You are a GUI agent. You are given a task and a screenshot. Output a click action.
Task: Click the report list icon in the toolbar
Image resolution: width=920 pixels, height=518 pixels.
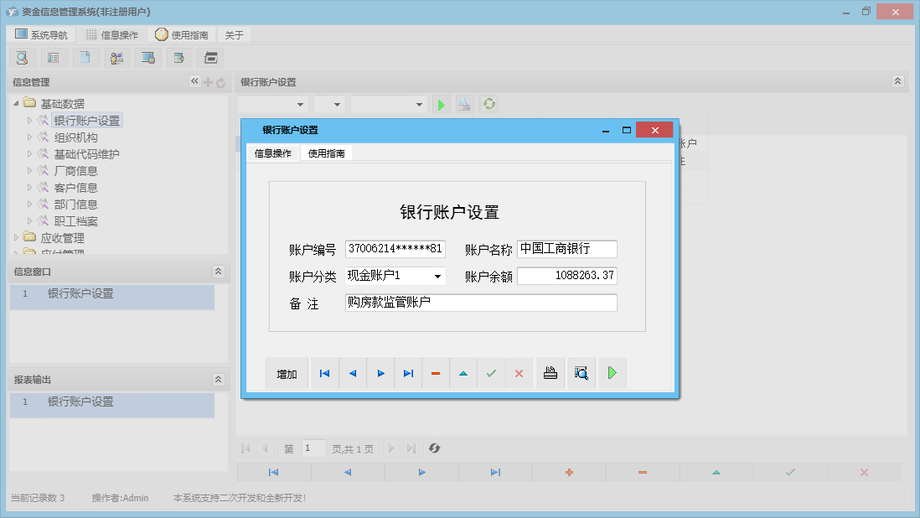click(x=53, y=58)
